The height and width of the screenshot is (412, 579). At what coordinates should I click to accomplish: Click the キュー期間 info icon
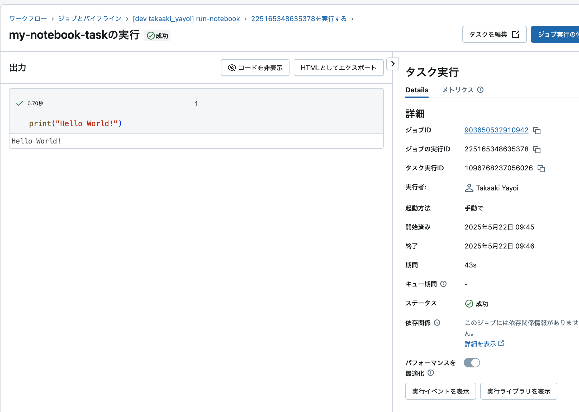point(444,284)
